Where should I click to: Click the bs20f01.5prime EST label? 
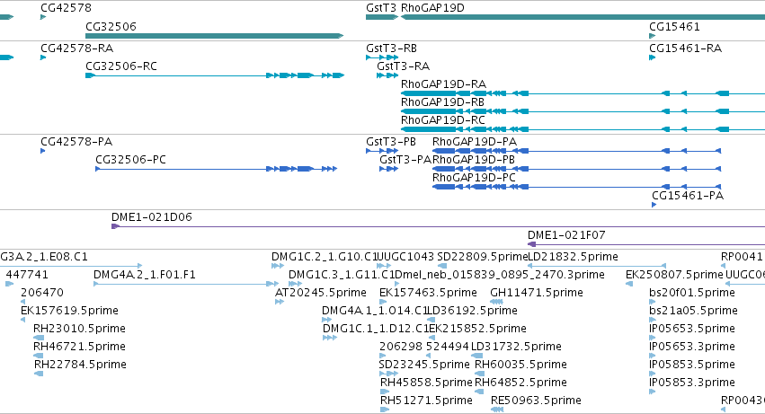(x=692, y=293)
